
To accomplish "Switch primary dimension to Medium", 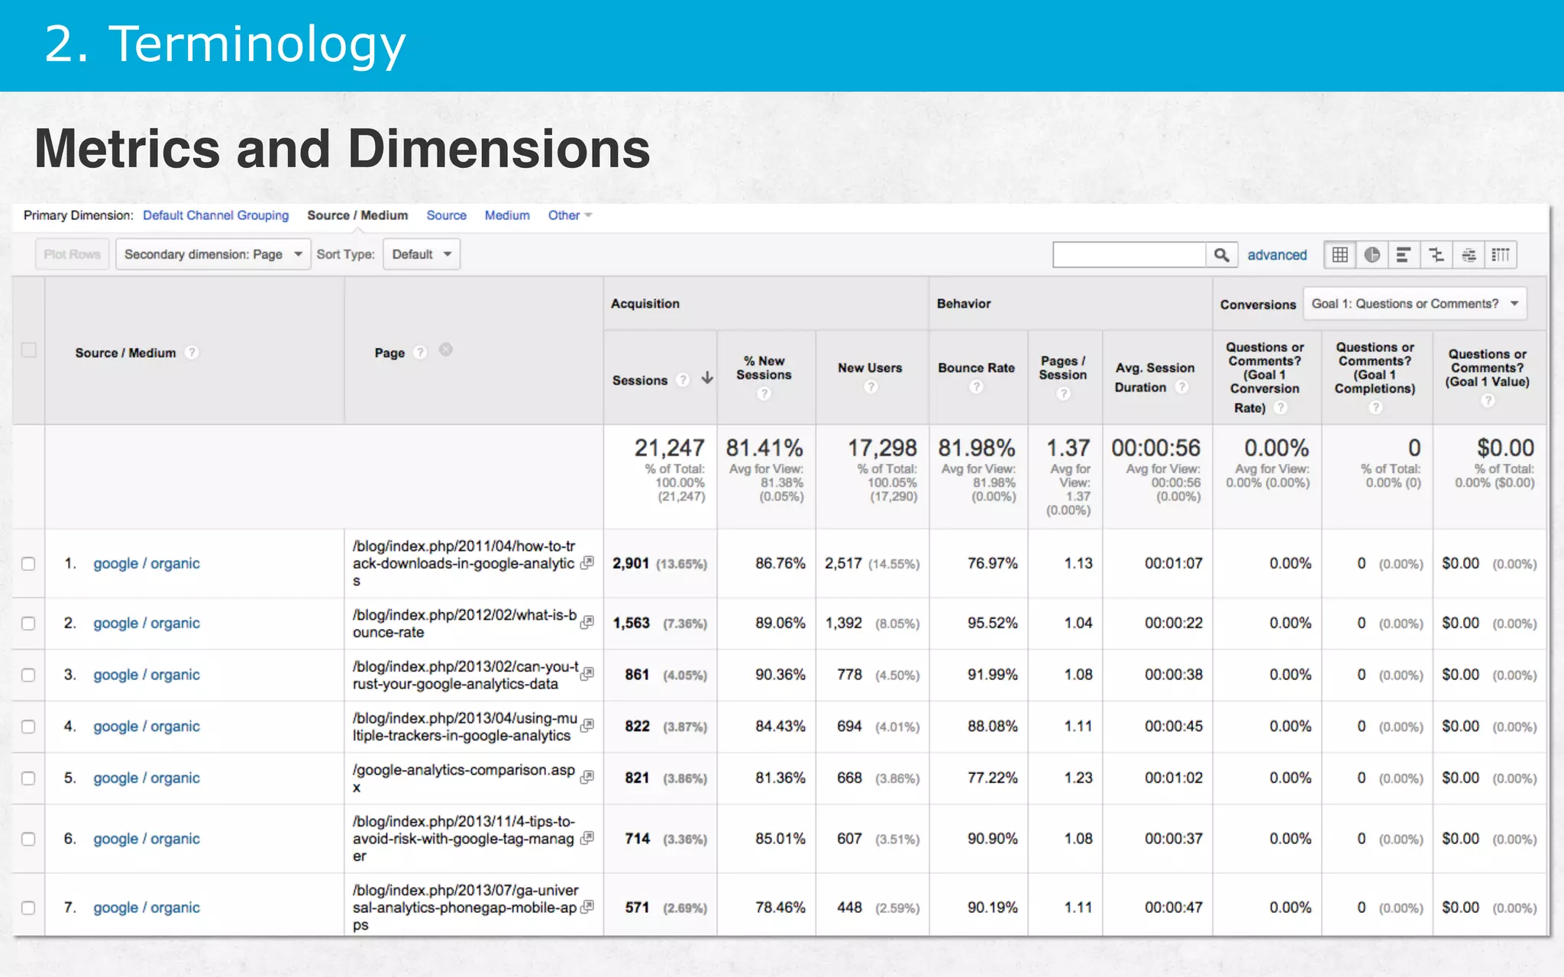I will (507, 215).
